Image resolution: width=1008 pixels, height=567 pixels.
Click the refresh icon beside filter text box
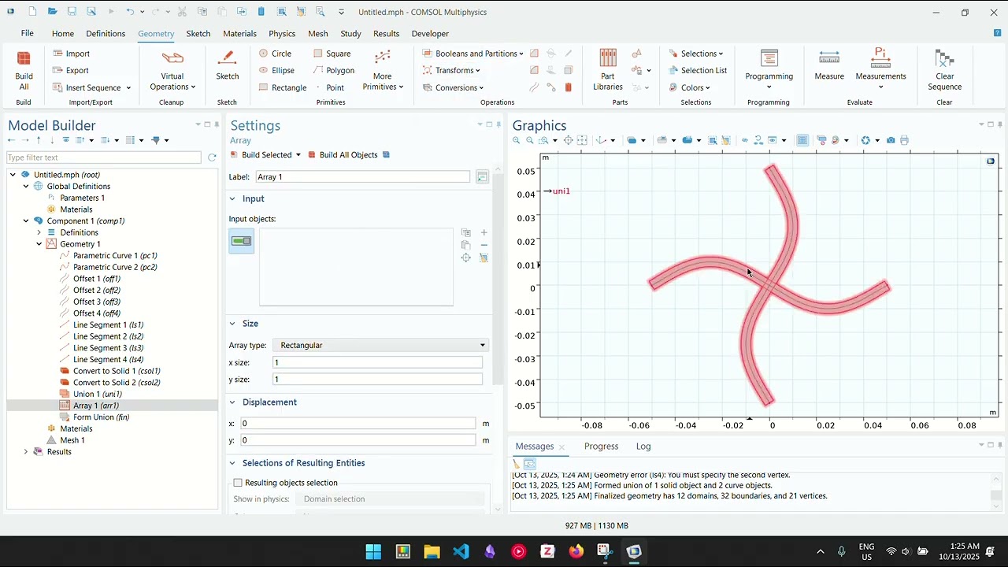212,157
